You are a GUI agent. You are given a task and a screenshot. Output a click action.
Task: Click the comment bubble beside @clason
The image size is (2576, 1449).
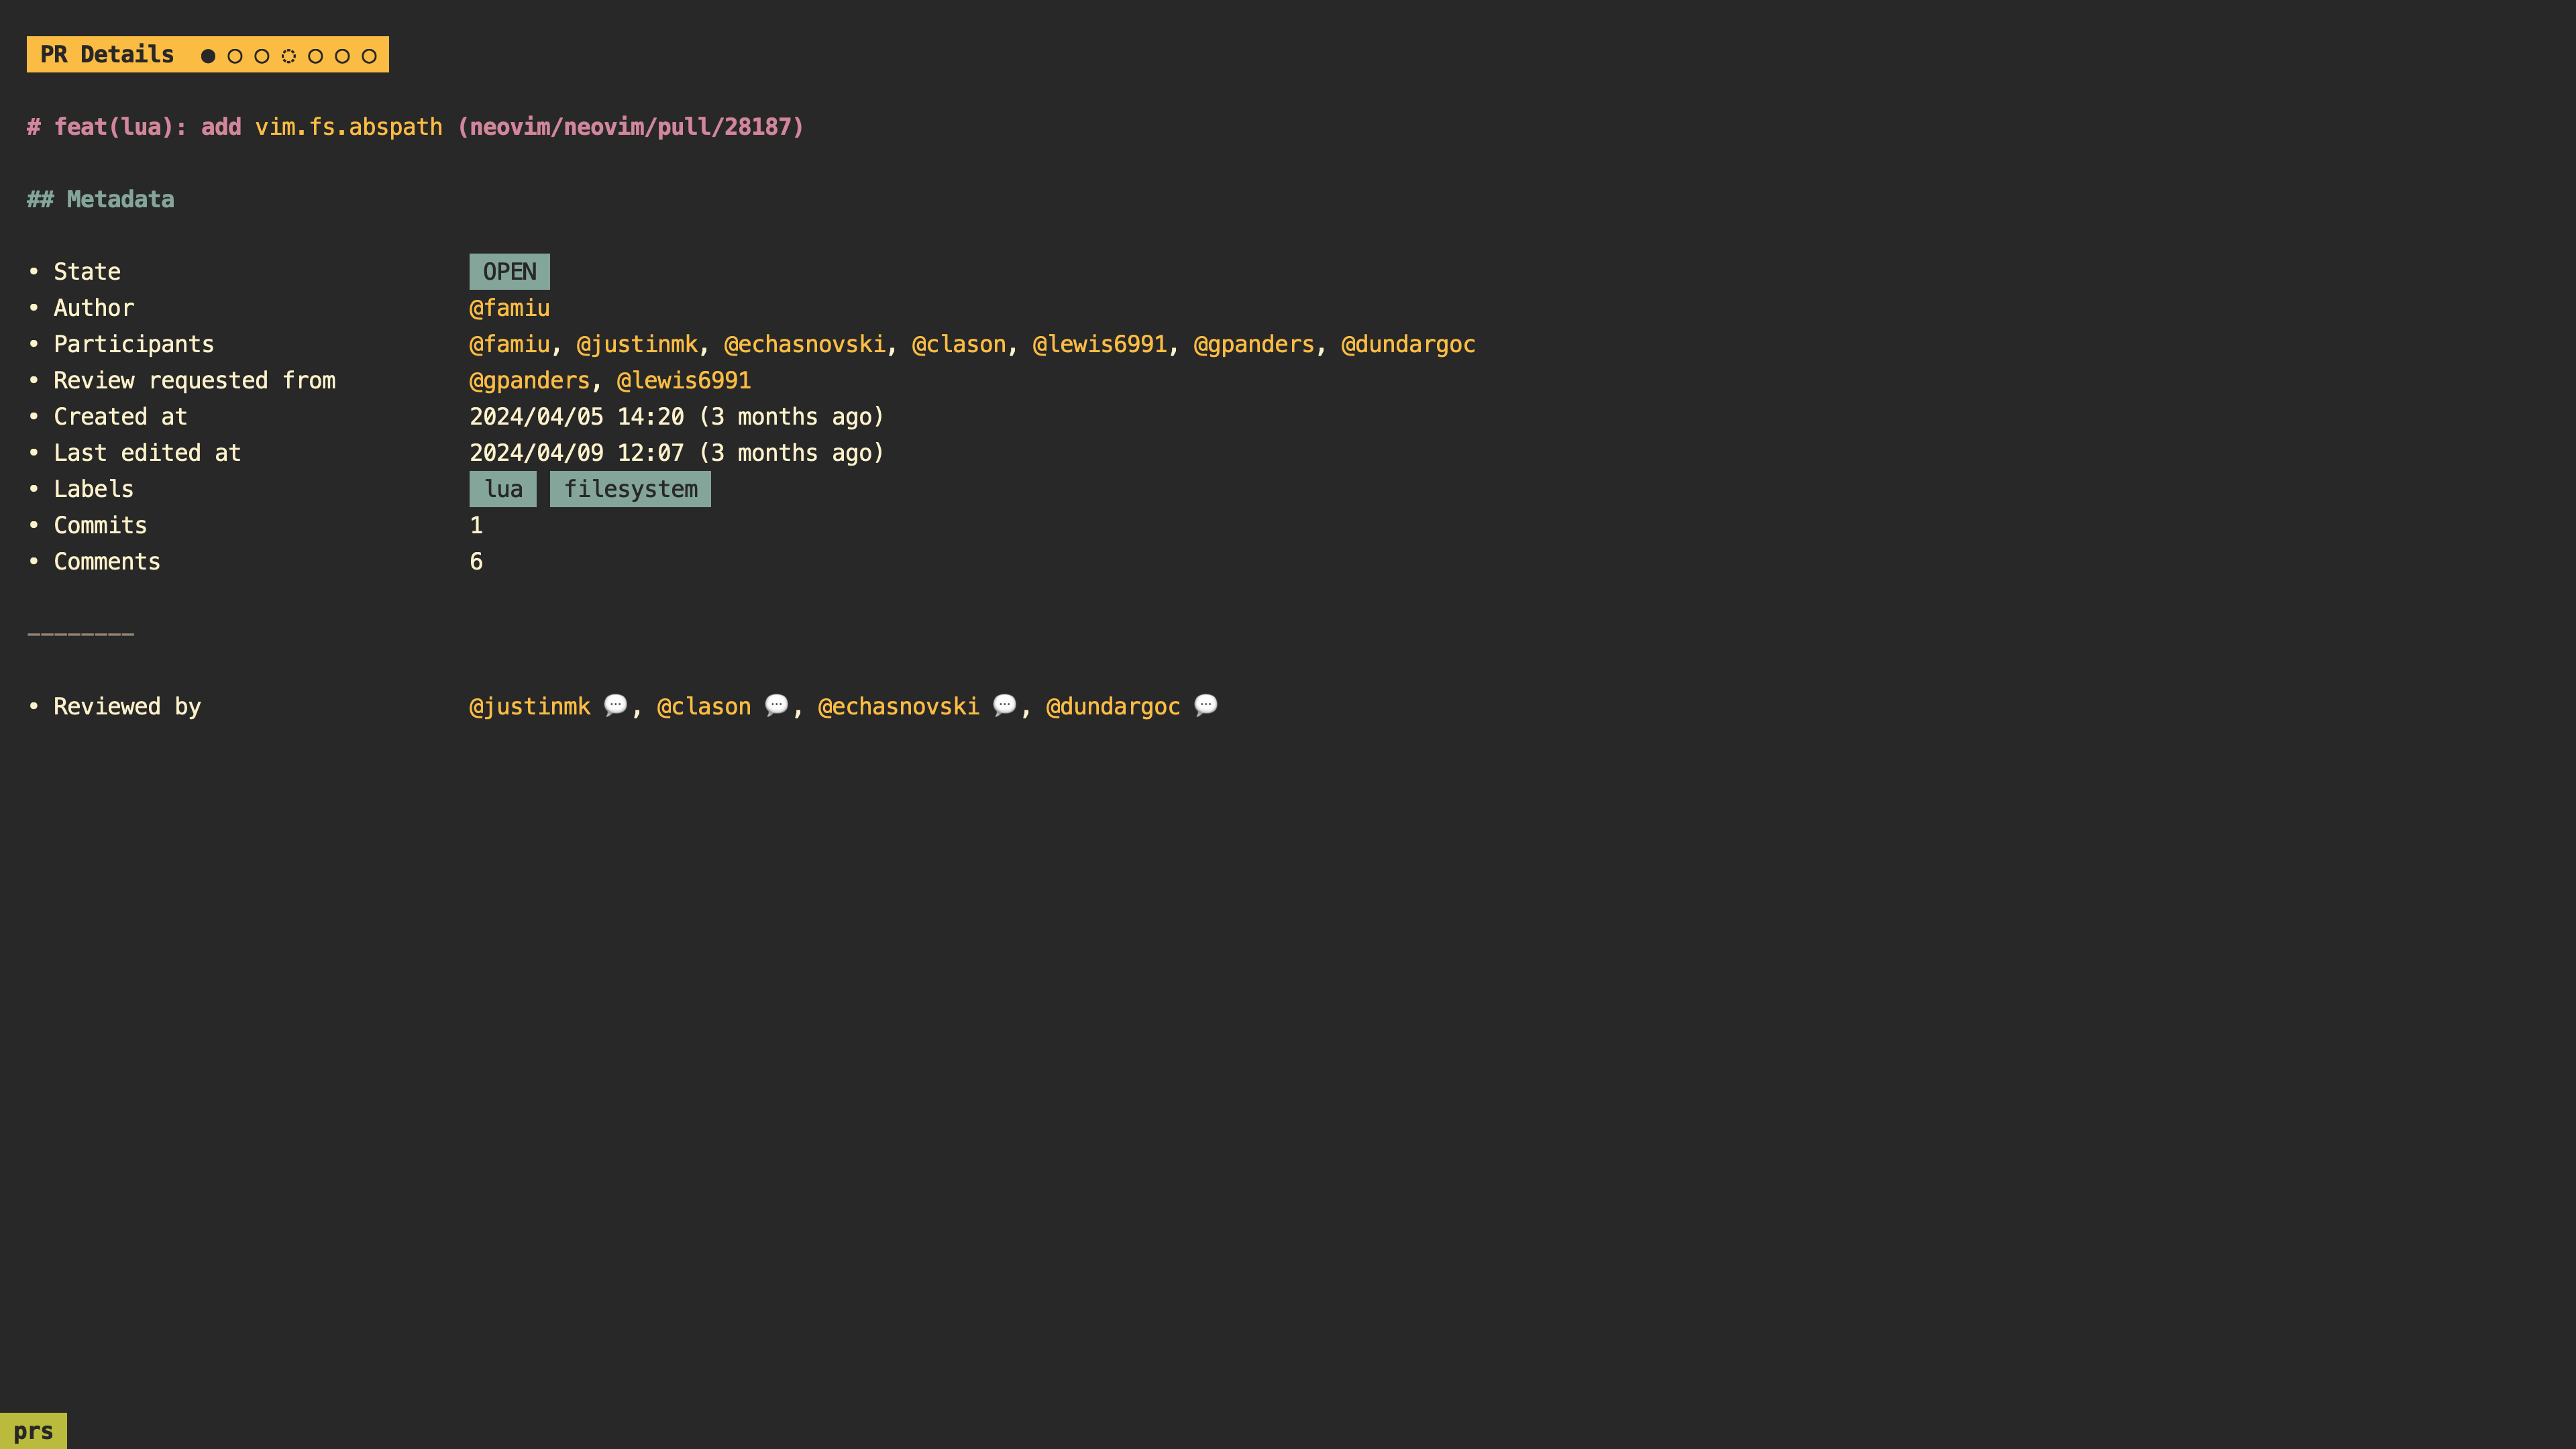click(777, 706)
